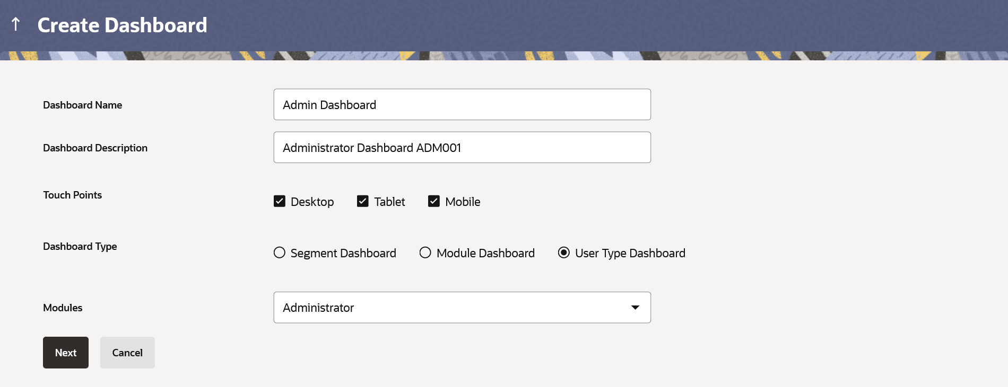Focus the Admin Dashboard name field
Viewport: 1008px width, 387px height.
pyautogui.click(x=462, y=105)
